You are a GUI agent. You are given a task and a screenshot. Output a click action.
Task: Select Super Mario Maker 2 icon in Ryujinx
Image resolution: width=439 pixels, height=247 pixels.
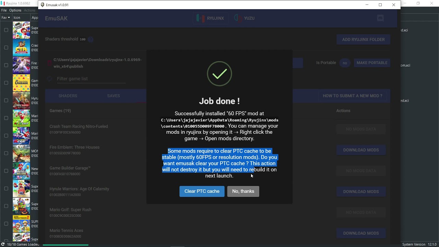(21, 224)
